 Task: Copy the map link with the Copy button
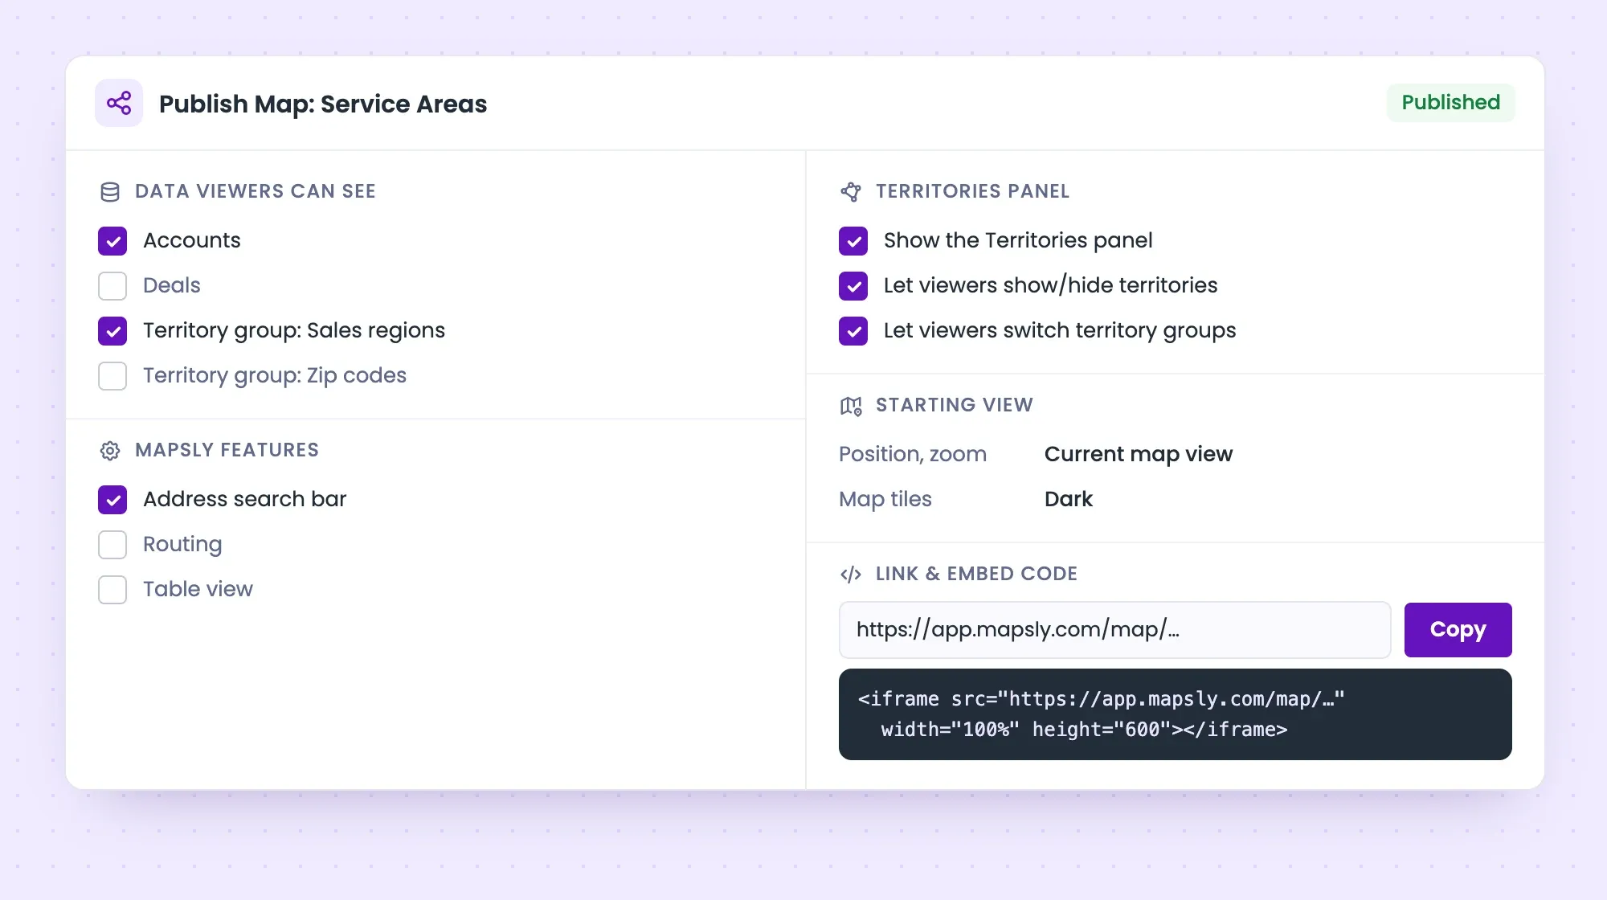click(1458, 630)
